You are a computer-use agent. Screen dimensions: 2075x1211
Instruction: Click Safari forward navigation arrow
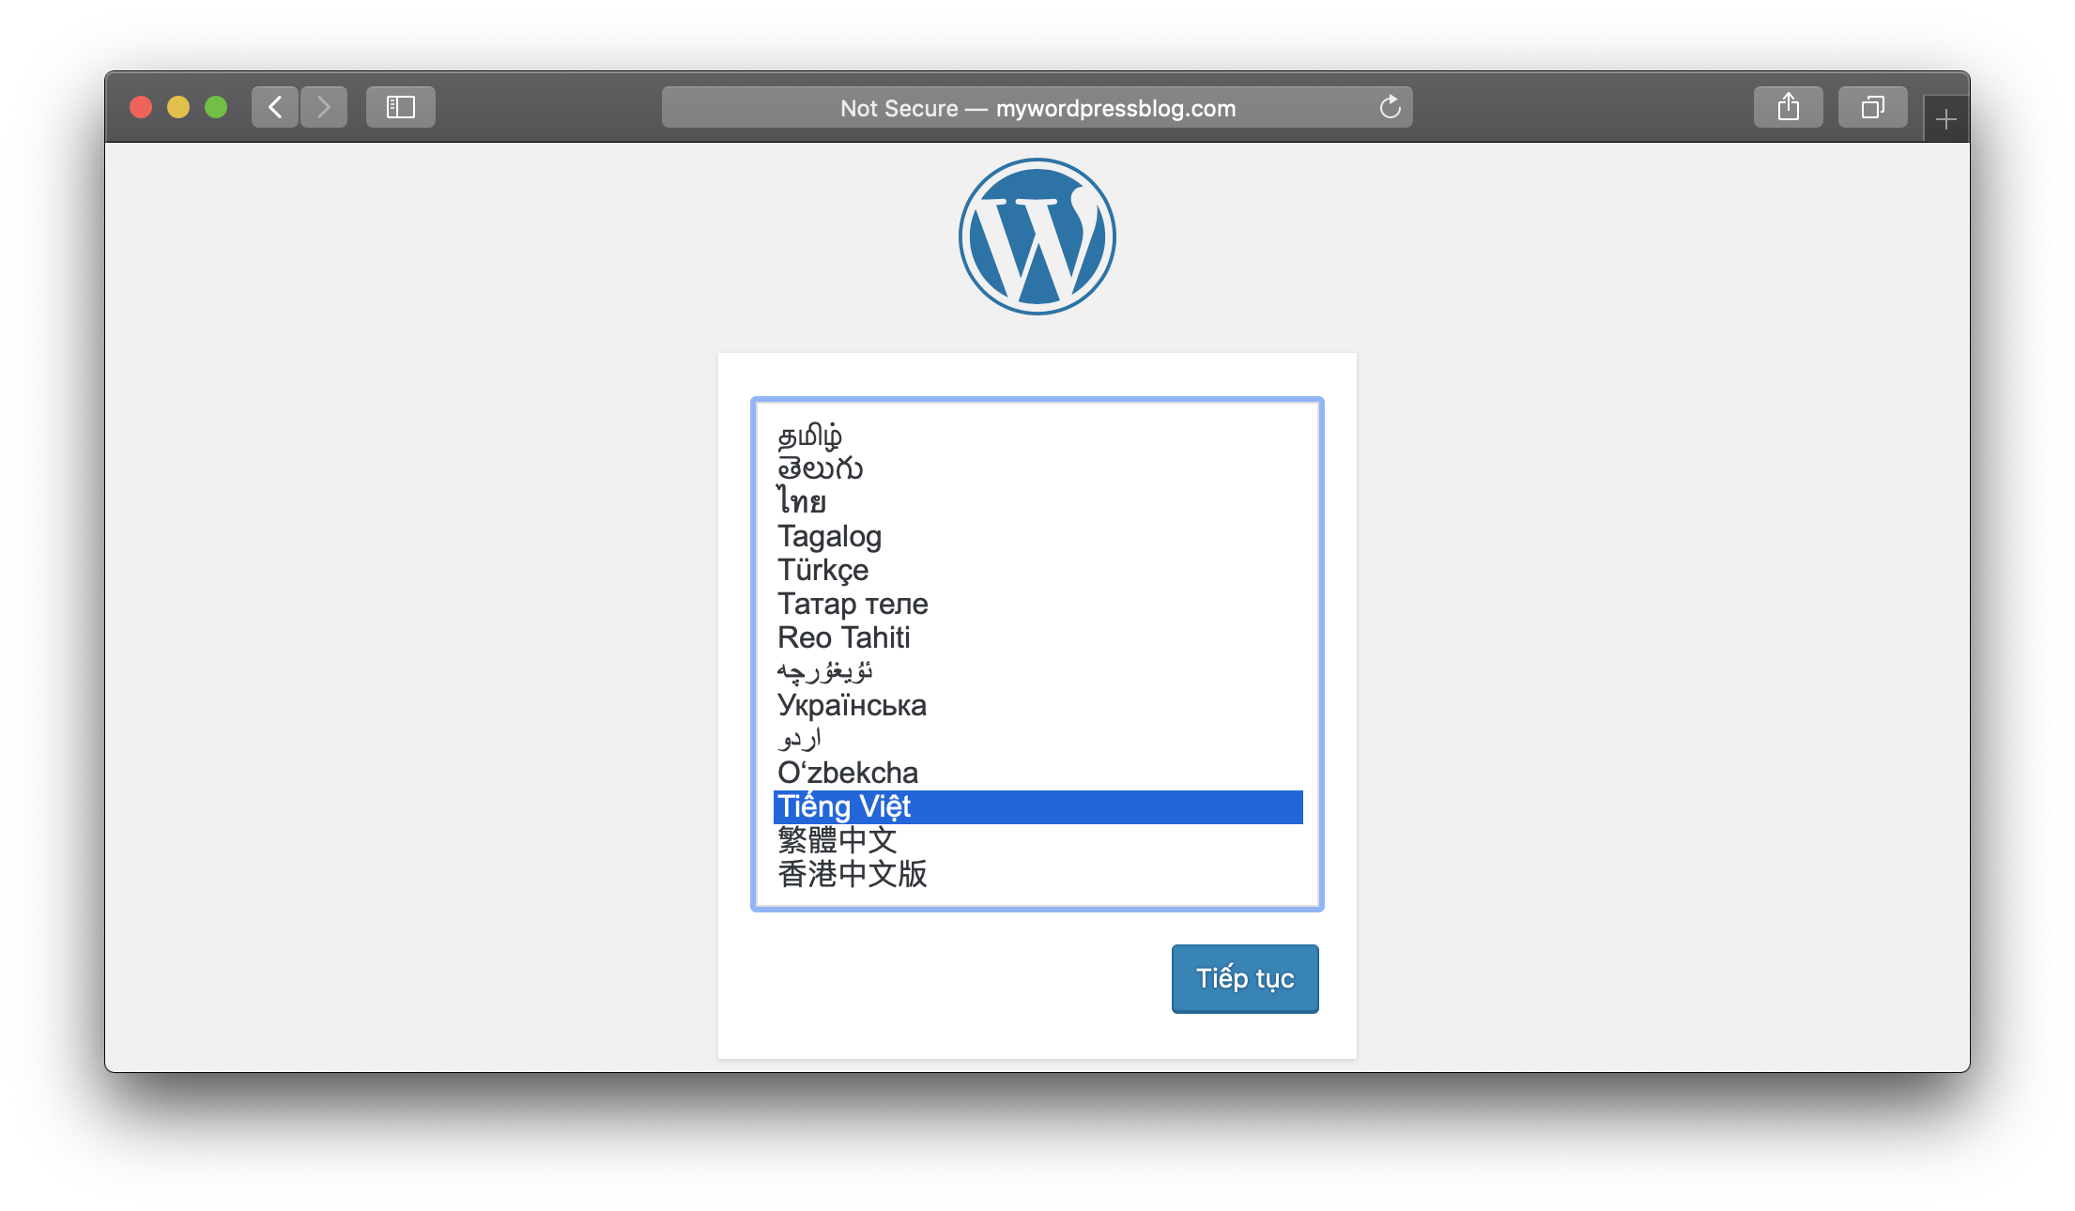324,107
